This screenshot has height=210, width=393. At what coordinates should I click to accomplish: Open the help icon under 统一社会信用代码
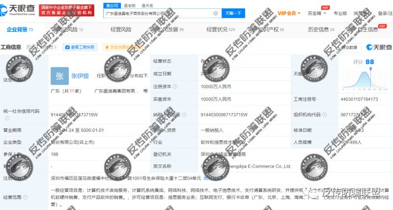(7, 118)
